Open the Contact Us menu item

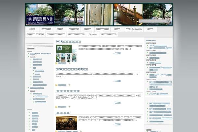point(134,29)
